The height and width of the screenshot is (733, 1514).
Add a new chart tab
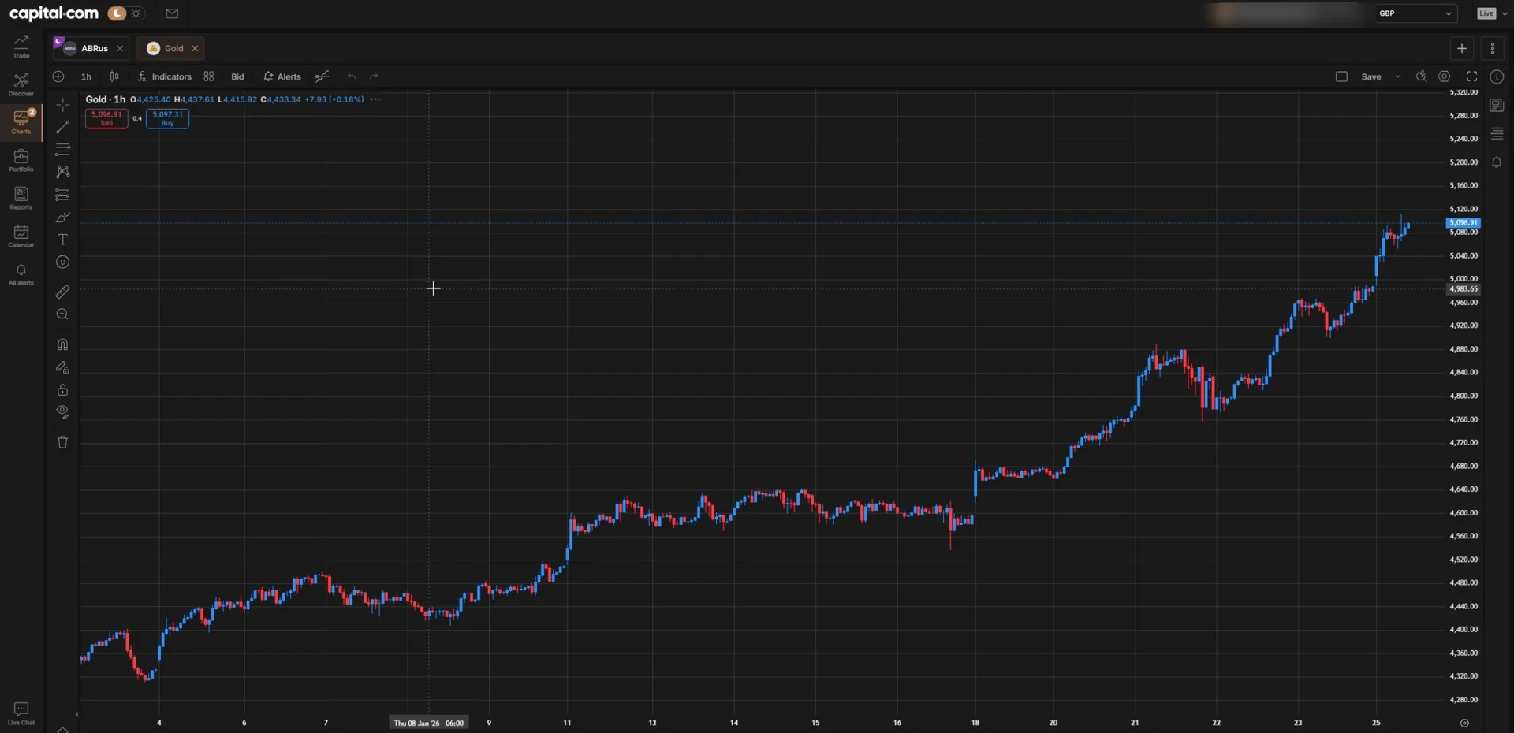coord(1461,48)
